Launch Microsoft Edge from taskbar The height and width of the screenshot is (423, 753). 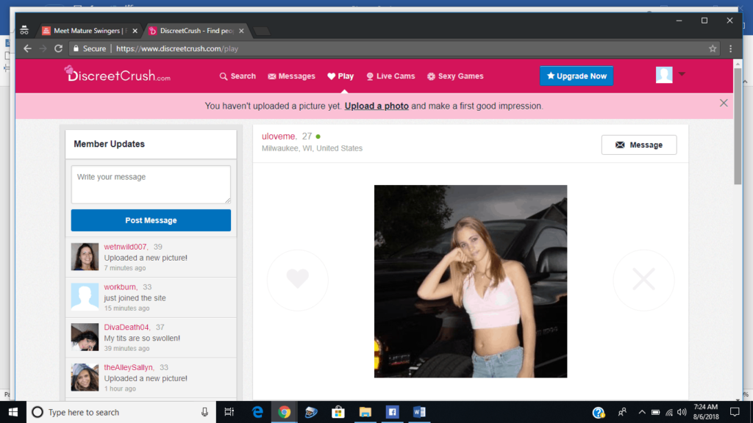pyautogui.click(x=257, y=412)
